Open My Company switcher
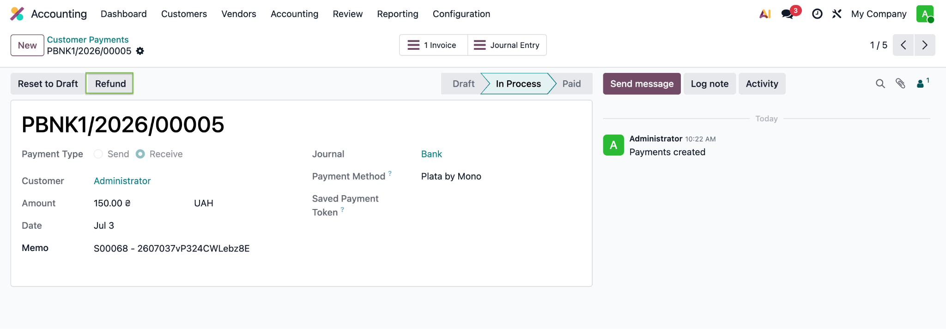Screen dimensions: 946x329 (879, 14)
